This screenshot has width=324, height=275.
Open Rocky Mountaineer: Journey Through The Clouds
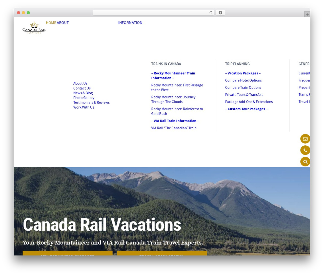pos(173,99)
